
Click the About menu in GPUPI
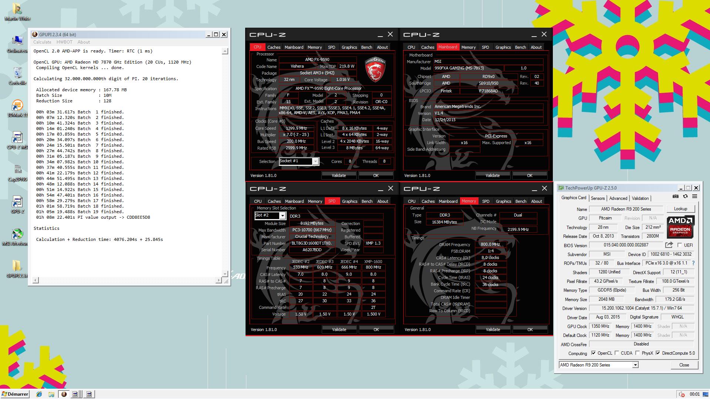tap(84, 42)
